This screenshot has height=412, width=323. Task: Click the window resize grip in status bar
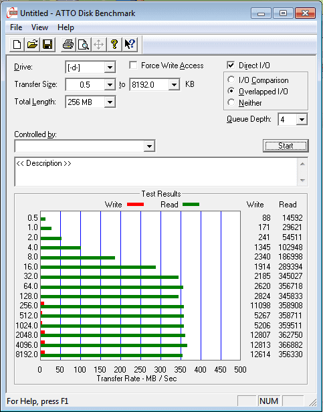(312, 402)
